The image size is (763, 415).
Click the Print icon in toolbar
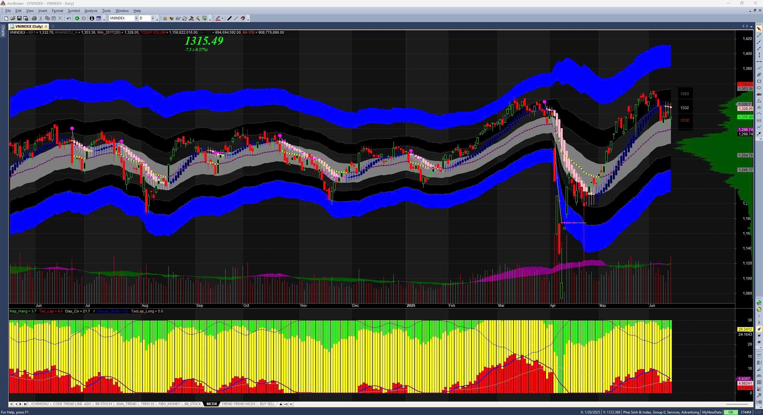pyautogui.click(x=34, y=18)
